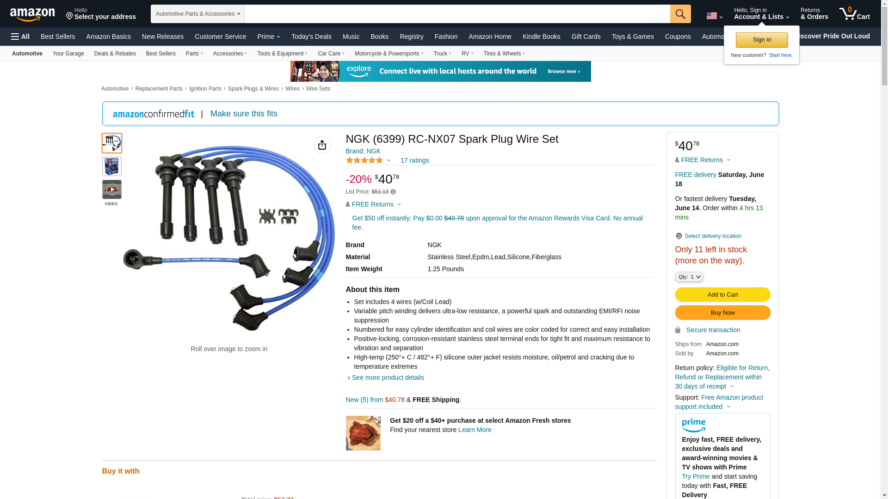888x499 pixels.
Task: Open the Qty quantity dropdown
Action: 689,277
